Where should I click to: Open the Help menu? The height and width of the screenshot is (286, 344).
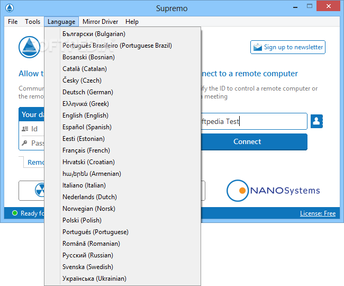click(132, 22)
